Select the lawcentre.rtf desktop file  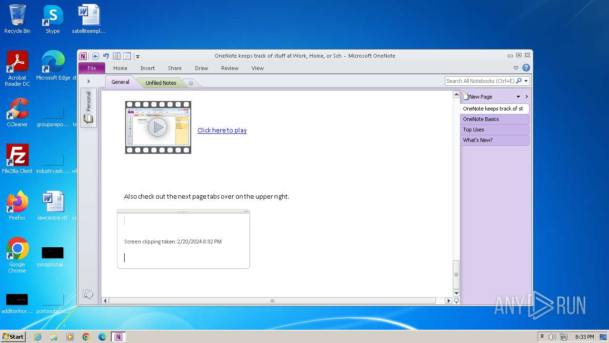tap(52, 205)
